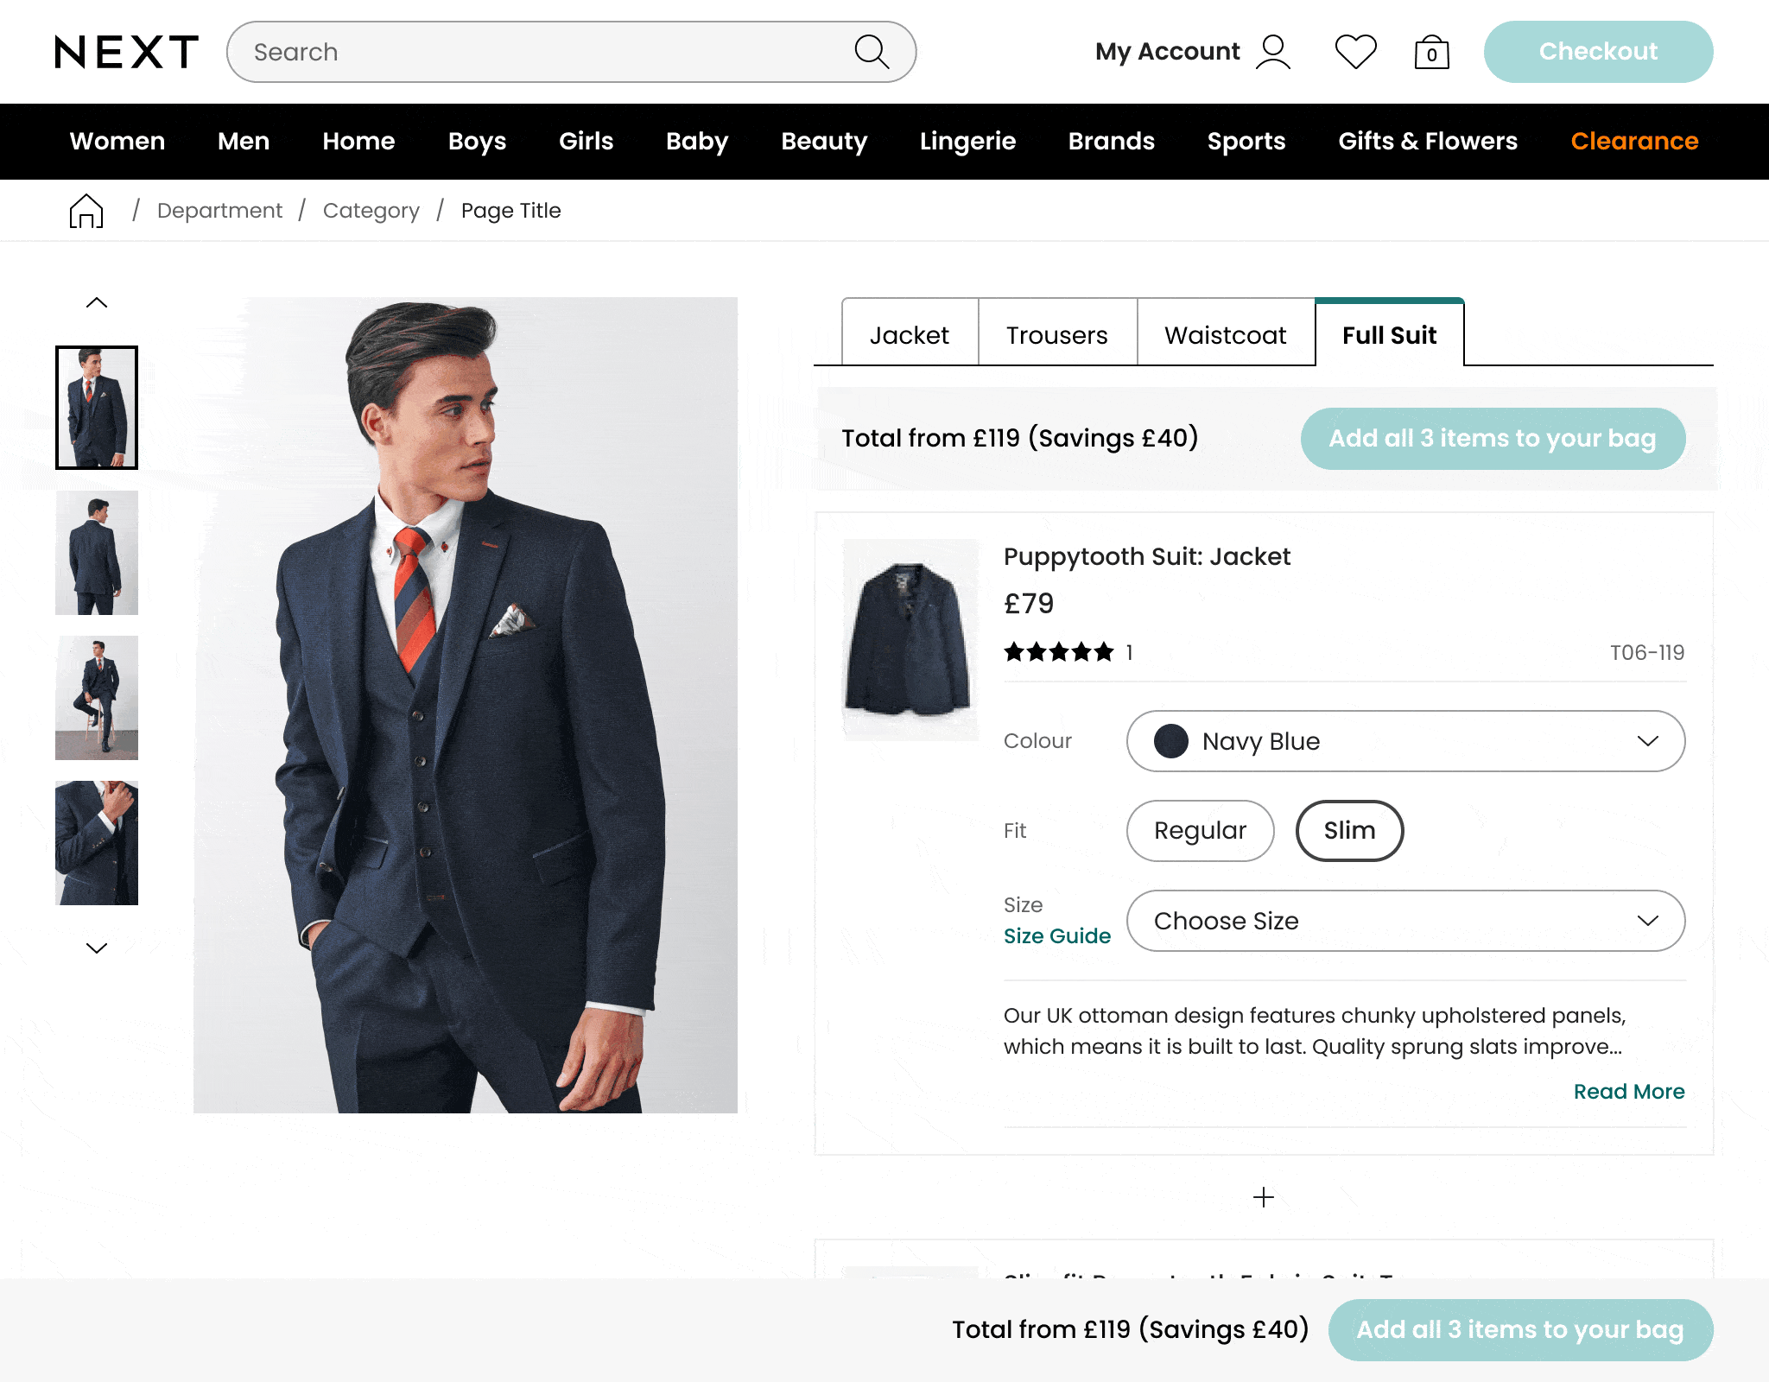The width and height of the screenshot is (1769, 1382).
Task: Switch to Full Suit tab
Action: (1388, 336)
